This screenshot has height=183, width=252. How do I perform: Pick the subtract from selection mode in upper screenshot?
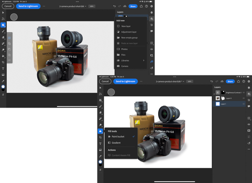(10, 49)
